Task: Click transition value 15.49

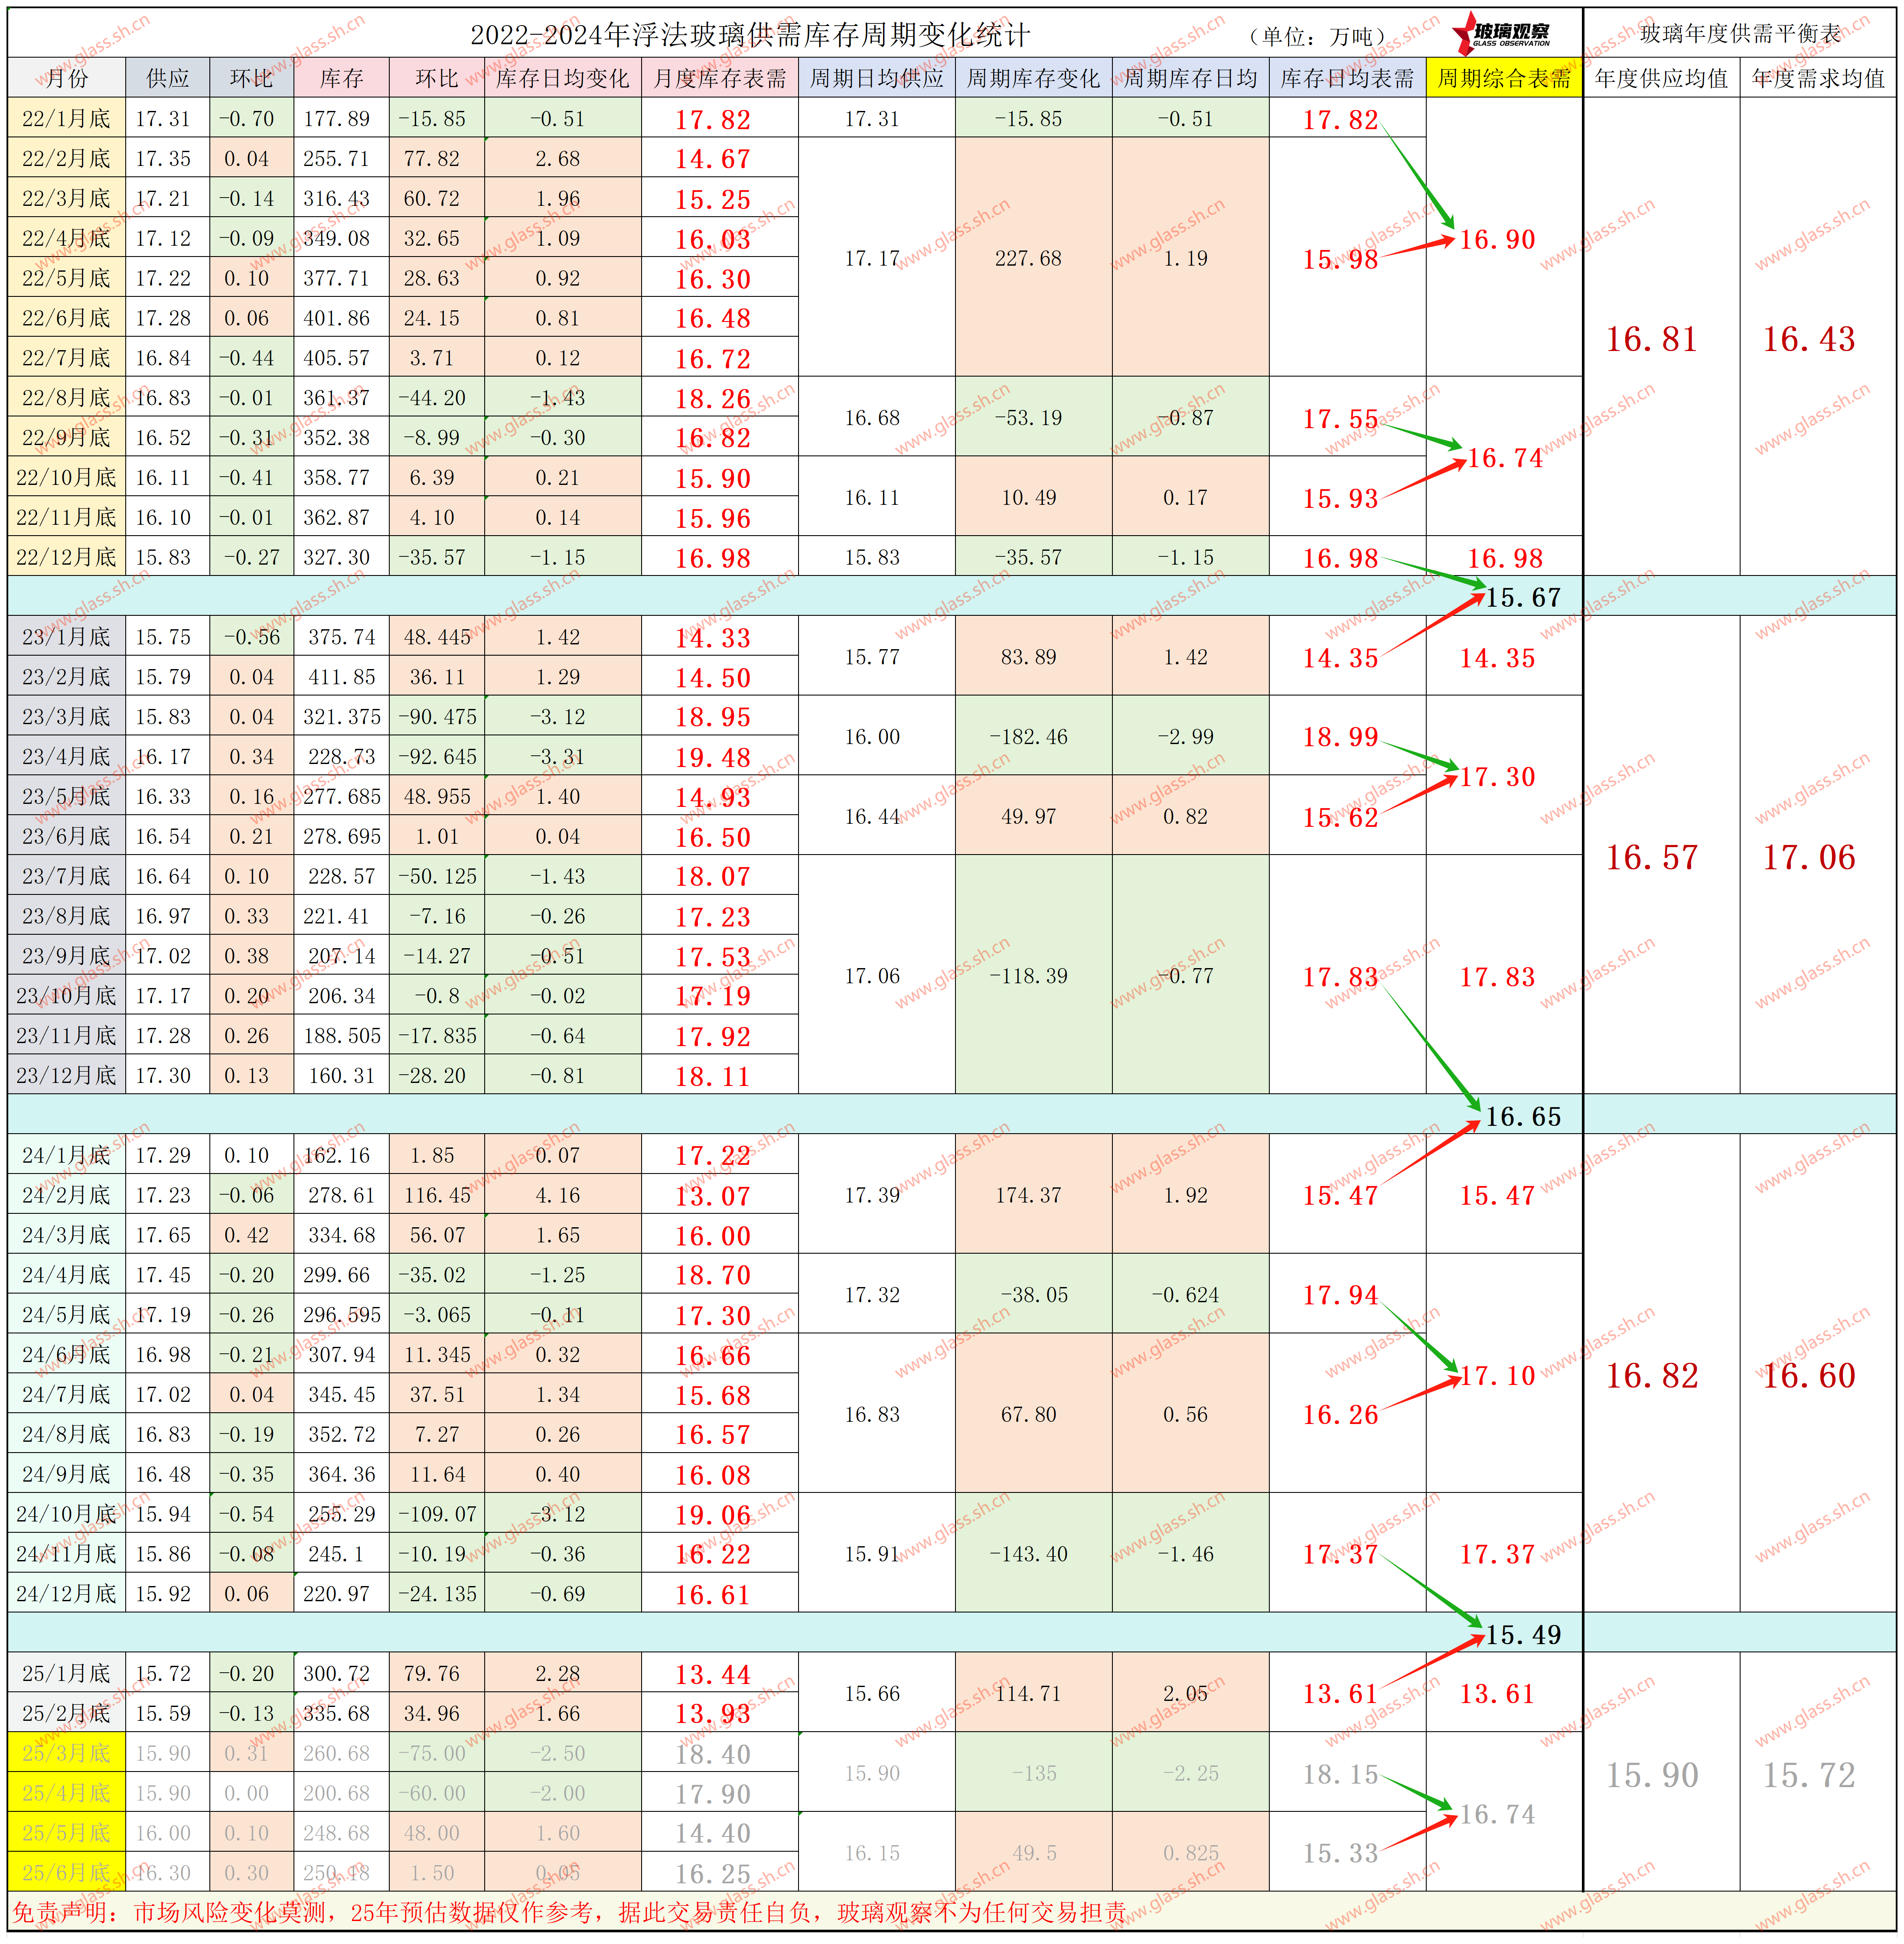Action: click(x=1523, y=1634)
